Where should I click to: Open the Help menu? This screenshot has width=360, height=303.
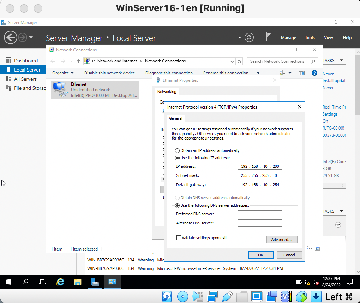click(x=347, y=38)
